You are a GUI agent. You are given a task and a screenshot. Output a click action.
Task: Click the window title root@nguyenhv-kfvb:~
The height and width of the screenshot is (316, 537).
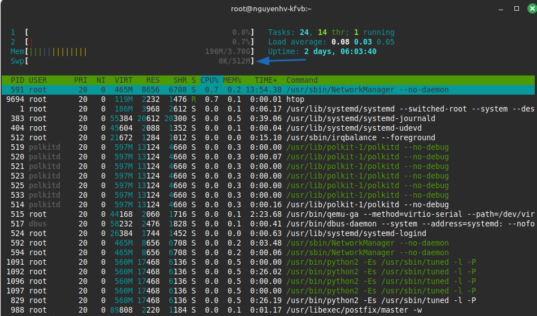(271, 9)
